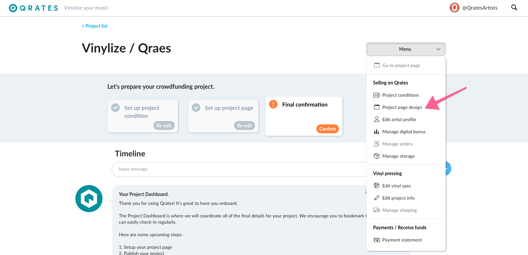Click the Project conditions icon

[377, 95]
